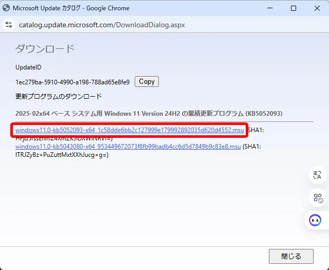
Task: Close the Chrome window
Action: pos(317,8)
